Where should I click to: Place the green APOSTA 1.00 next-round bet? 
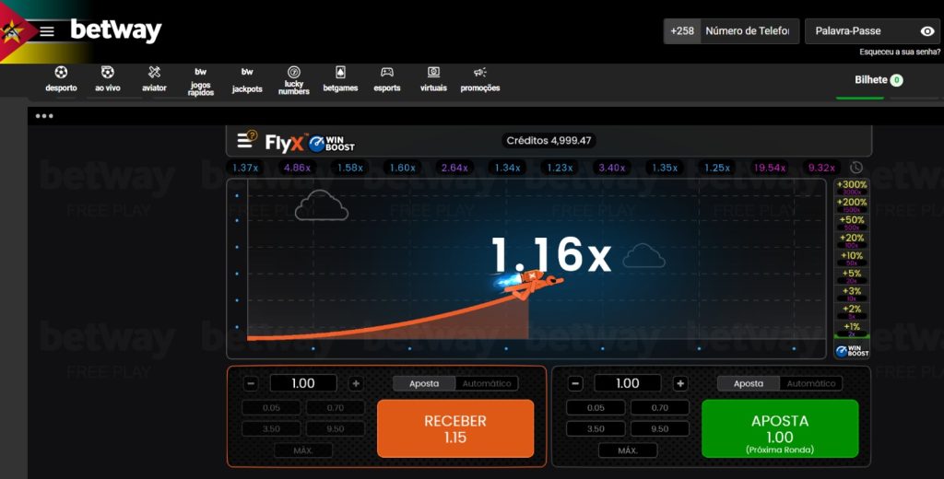pos(780,428)
